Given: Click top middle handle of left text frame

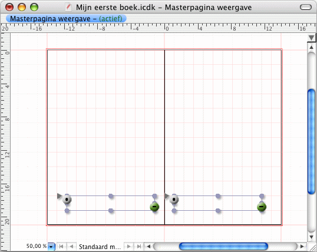Looking at the screenshot, I should (111, 196).
